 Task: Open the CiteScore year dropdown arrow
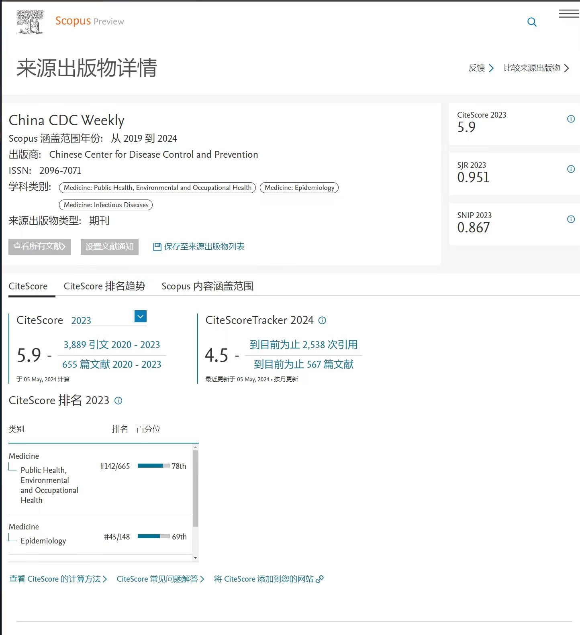pos(141,316)
